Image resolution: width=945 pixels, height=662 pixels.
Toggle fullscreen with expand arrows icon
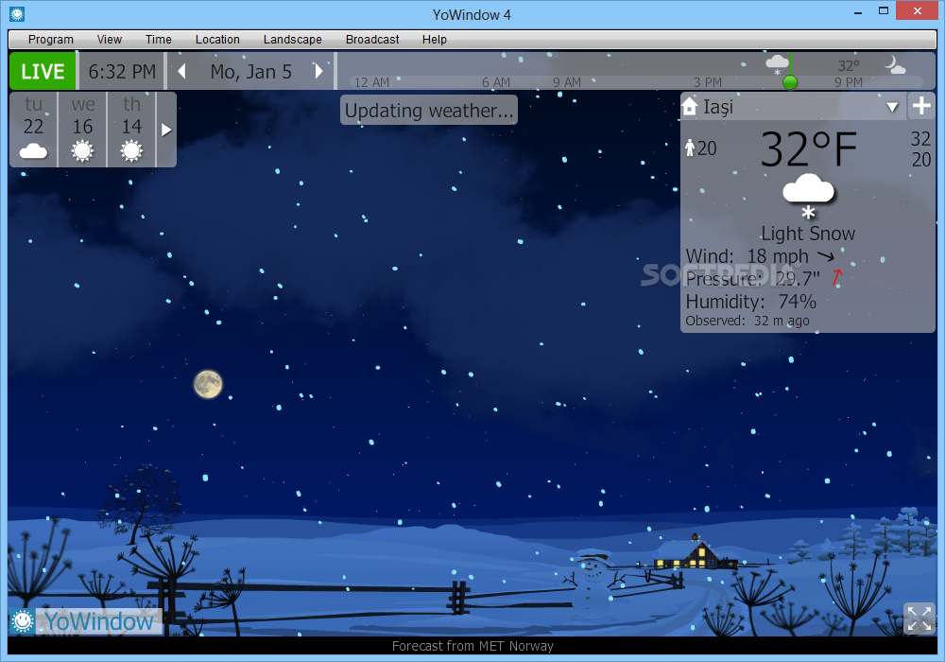(919, 619)
